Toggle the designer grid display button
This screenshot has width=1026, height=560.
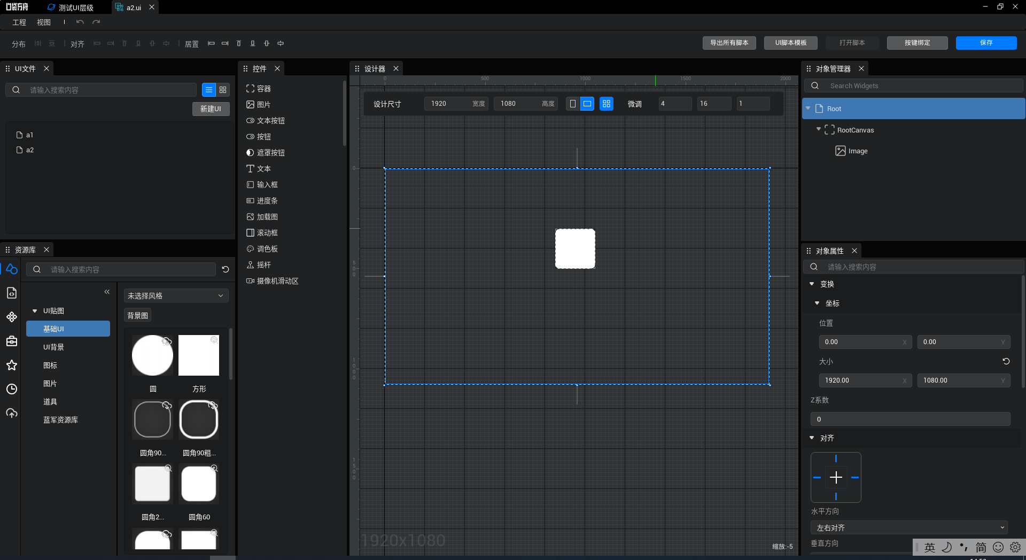click(x=607, y=104)
